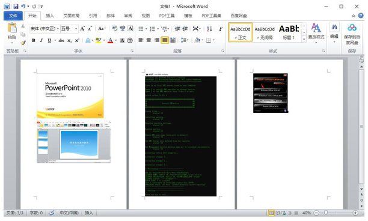Apply subscript formatting
This screenshot has width=368, height=221.
click(x=69, y=40)
